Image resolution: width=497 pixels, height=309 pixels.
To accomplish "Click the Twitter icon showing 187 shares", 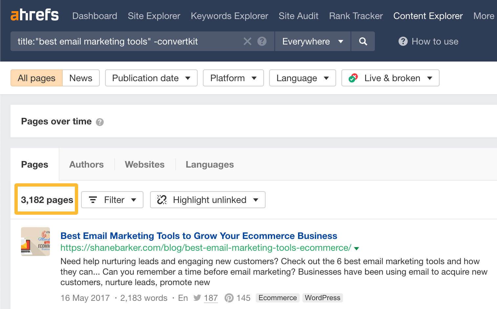I will pyautogui.click(x=198, y=298).
